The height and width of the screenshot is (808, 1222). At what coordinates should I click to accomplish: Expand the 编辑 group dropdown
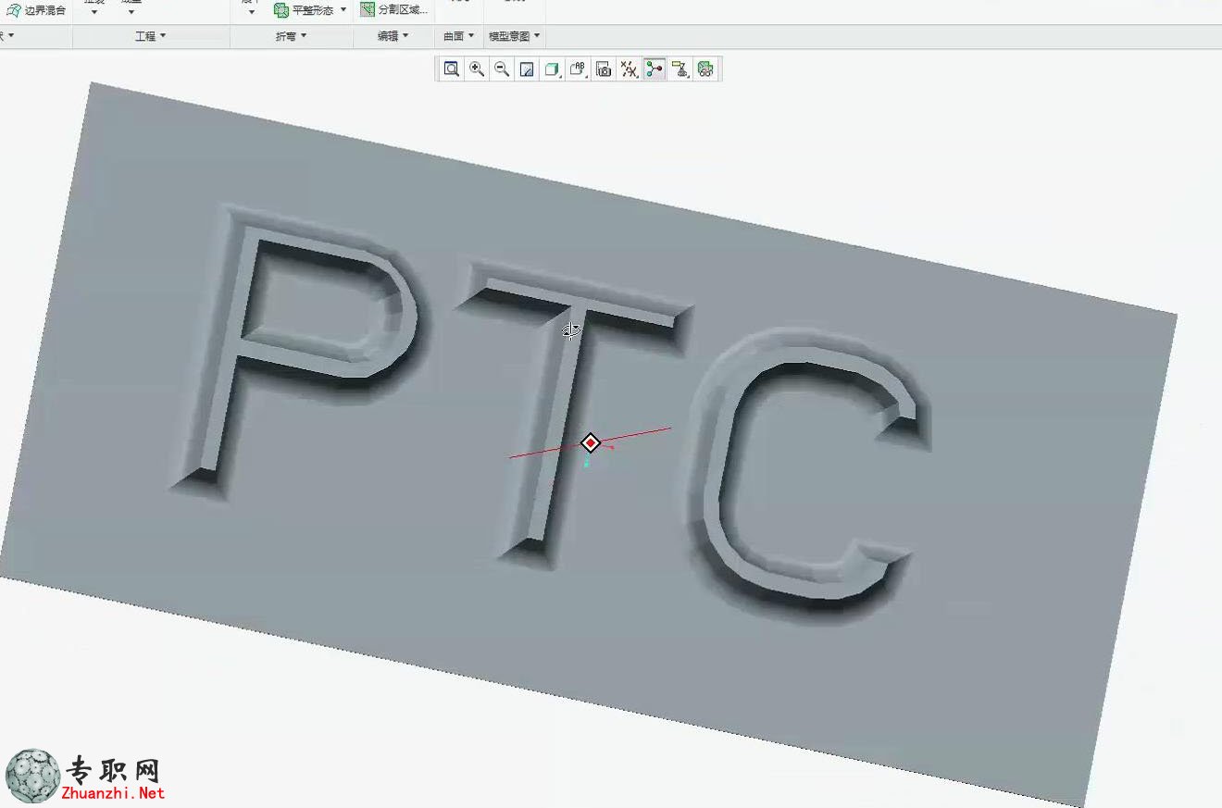[393, 36]
